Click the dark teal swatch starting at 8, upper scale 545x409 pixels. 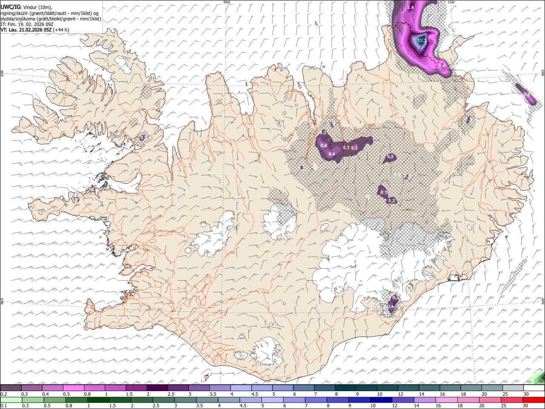coord(345,388)
